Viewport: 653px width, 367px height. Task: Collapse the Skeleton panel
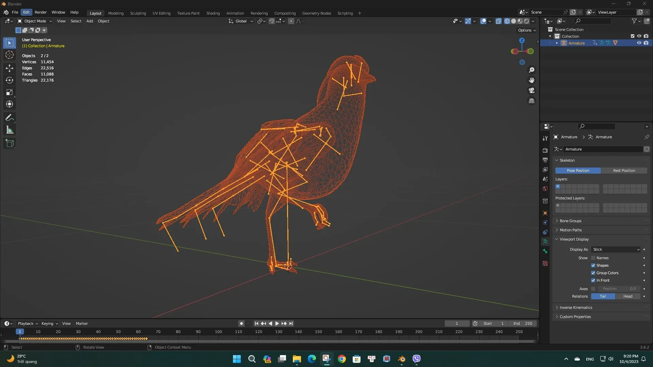click(567, 160)
